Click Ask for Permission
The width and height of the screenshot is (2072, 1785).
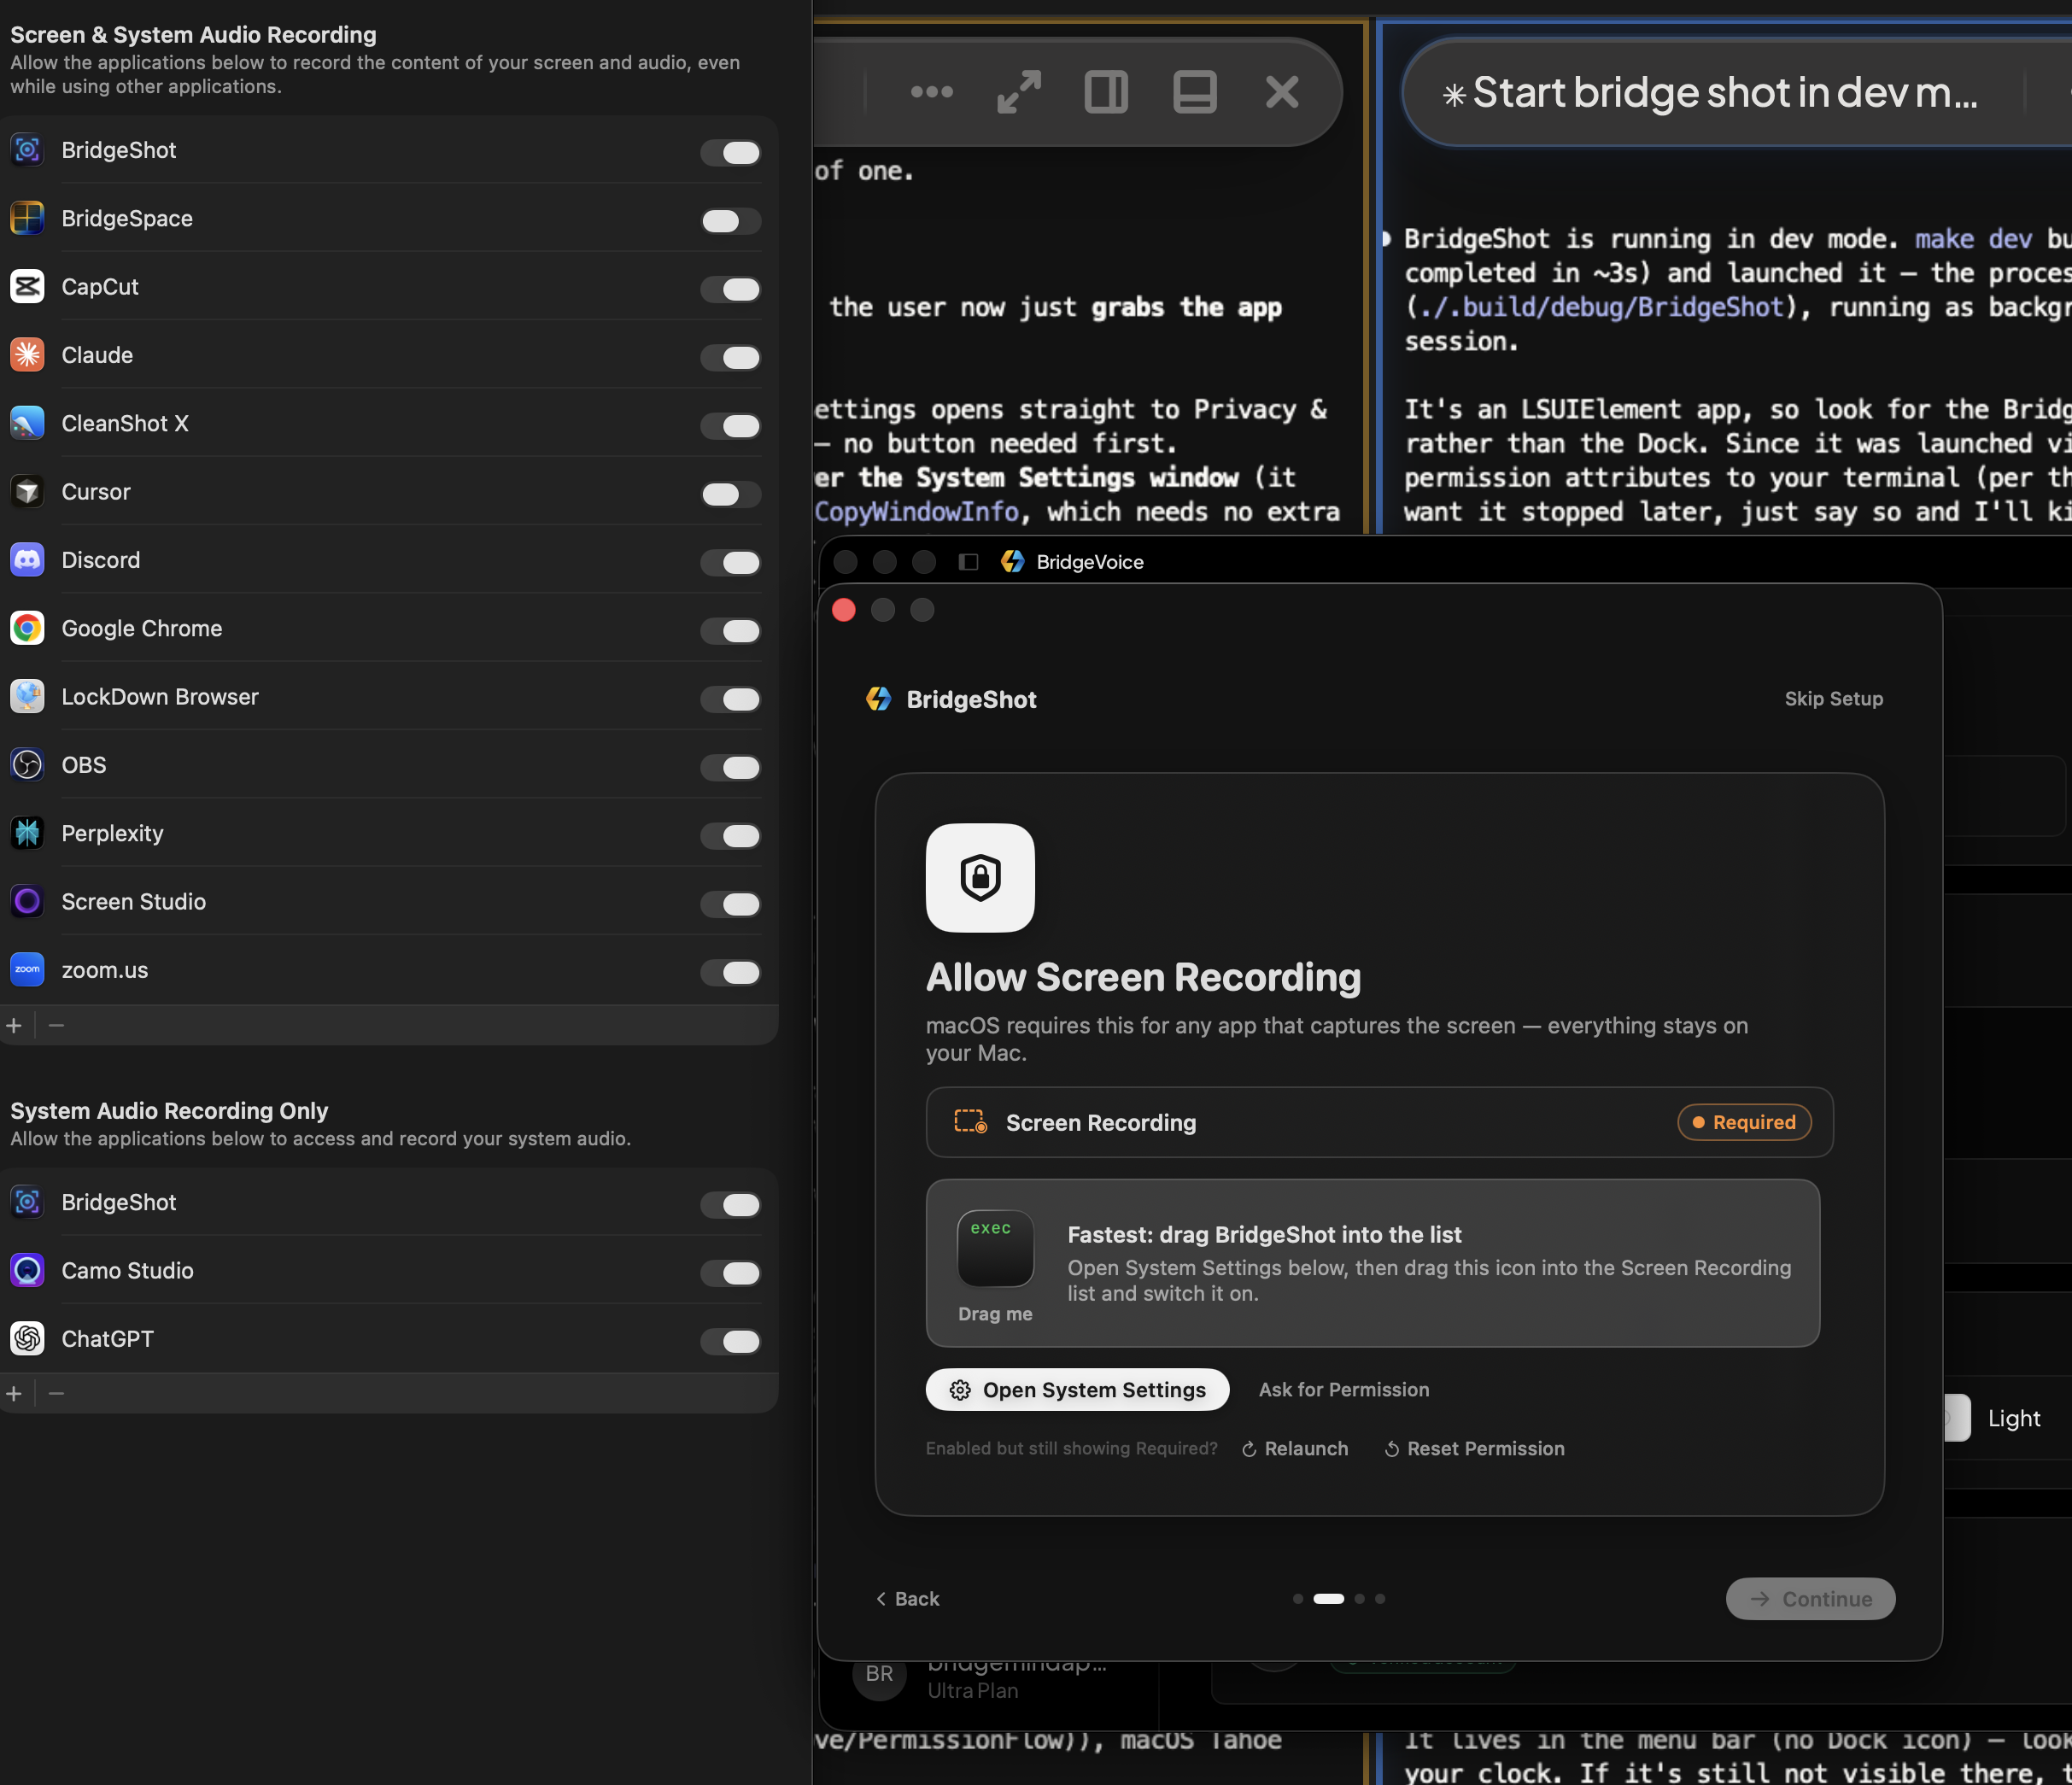(1344, 1390)
